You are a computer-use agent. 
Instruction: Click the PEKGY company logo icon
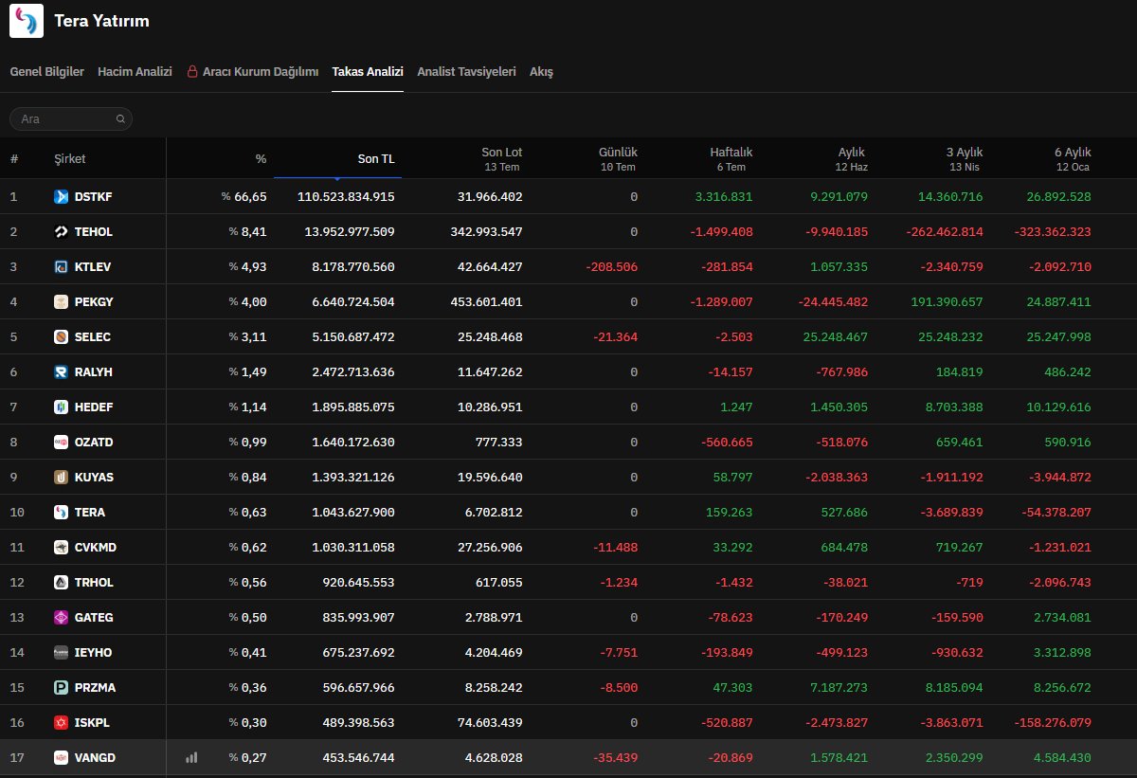pyautogui.click(x=62, y=302)
